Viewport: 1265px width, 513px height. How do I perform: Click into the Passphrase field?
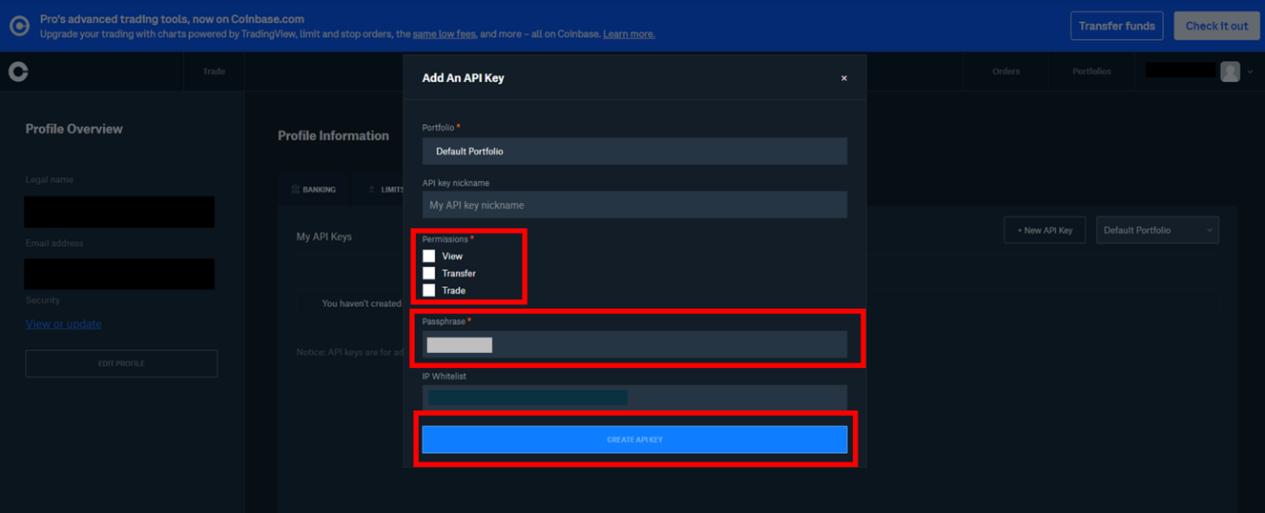(634, 344)
